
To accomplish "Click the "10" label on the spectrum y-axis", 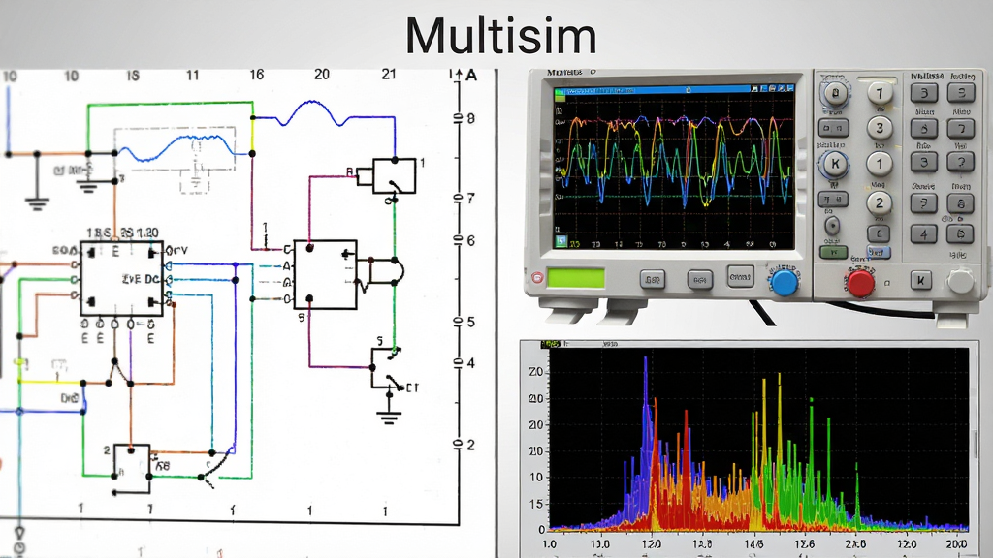I will (x=536, y=477).
